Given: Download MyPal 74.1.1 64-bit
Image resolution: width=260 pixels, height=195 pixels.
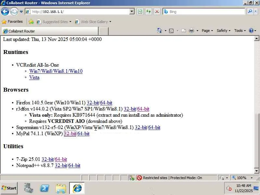Looking at the screenshot, I should [x=84, y=134].
